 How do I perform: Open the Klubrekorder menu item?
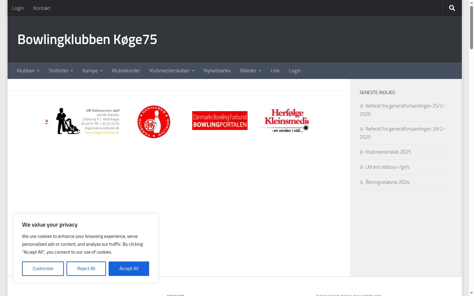coord(126,71)
